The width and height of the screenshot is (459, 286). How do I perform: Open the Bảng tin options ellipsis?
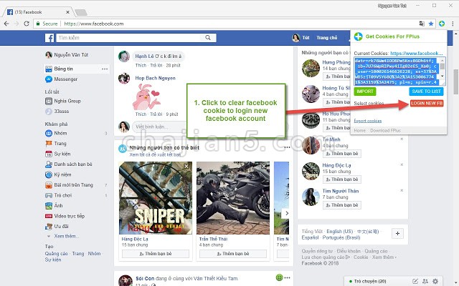[x=105, y=69]
